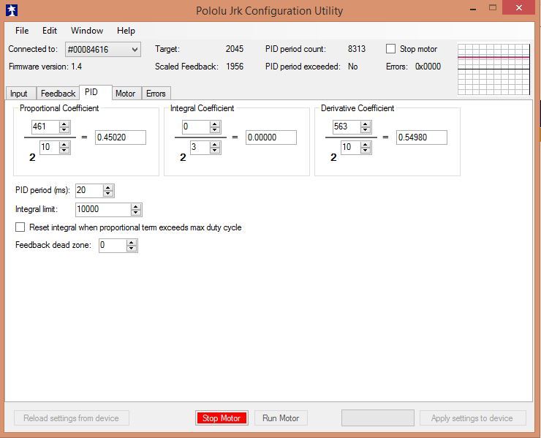Increase Integral limit with up arrow

(136, 206)
